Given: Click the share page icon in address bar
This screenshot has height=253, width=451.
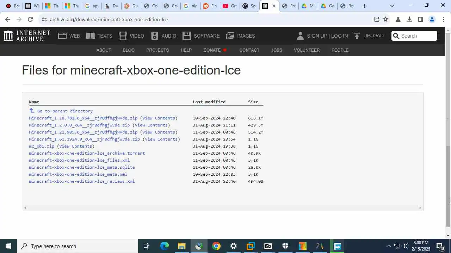Looking at the screenshot, I should pyautogui.click(x=377, y=19).
